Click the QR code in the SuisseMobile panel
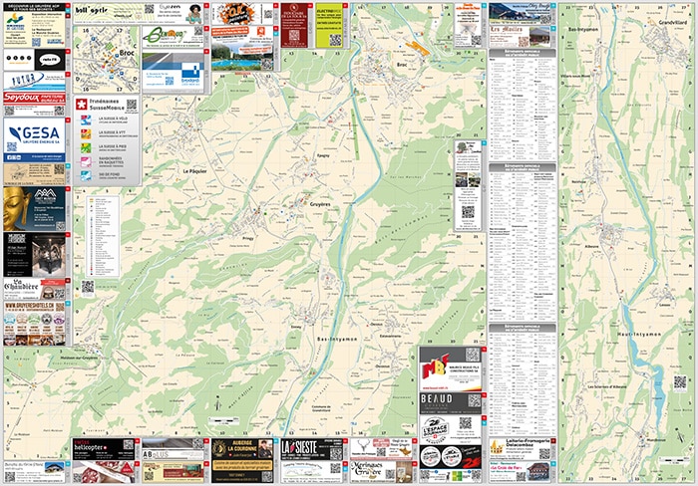Viewport: 698px width, 486px height. pyautogui.click(x=132, y=105)
